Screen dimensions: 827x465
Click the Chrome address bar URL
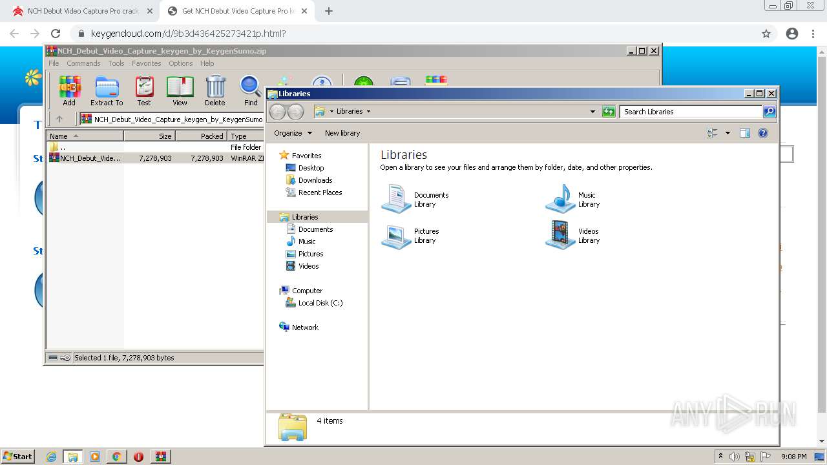pos(189,34)
